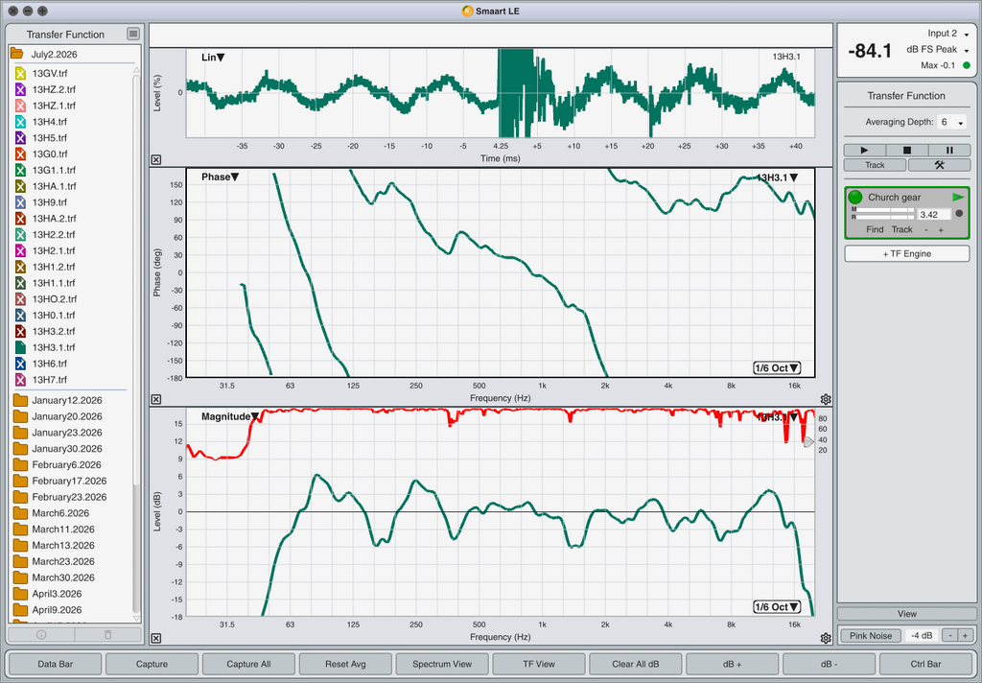The width and height of the screenshot is (982, 683).
Task: Close the impulse response plot pane
Action: (156, 160)
